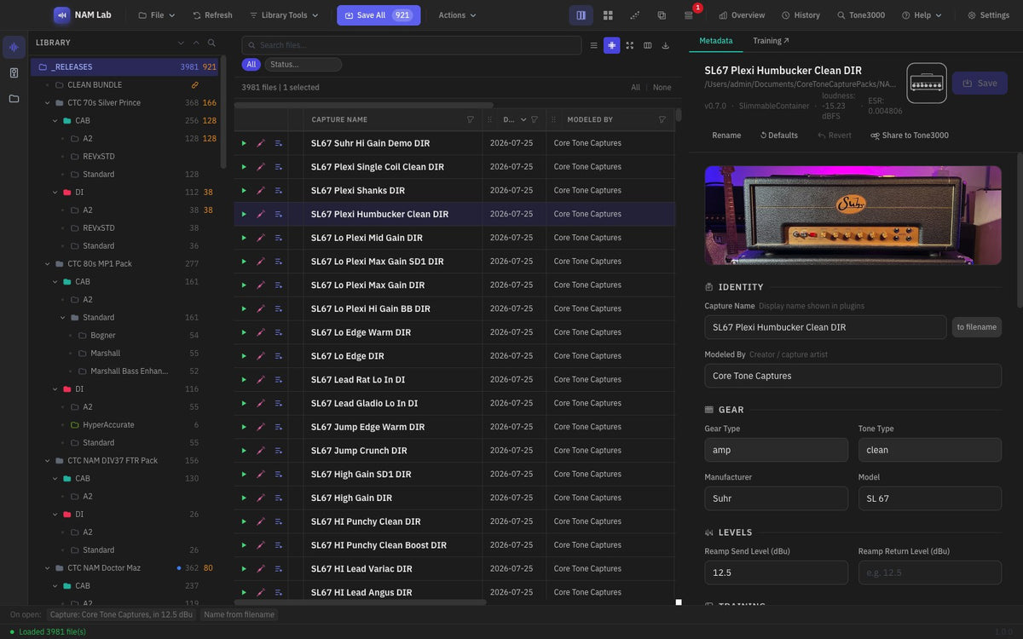Viewport: 1023px width, 639px height.
Task: Click the download icon above file list
Action: [x=665, y=45]
